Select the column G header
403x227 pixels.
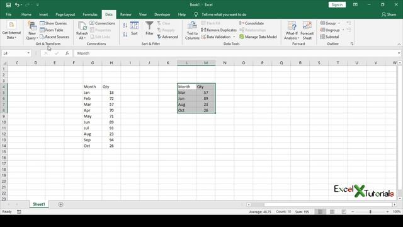pyautogui.click(x=93, y=63)
